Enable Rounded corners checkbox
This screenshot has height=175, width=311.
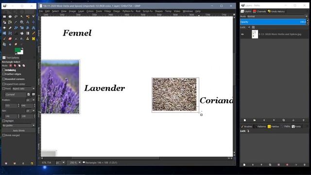coord(3,79)
